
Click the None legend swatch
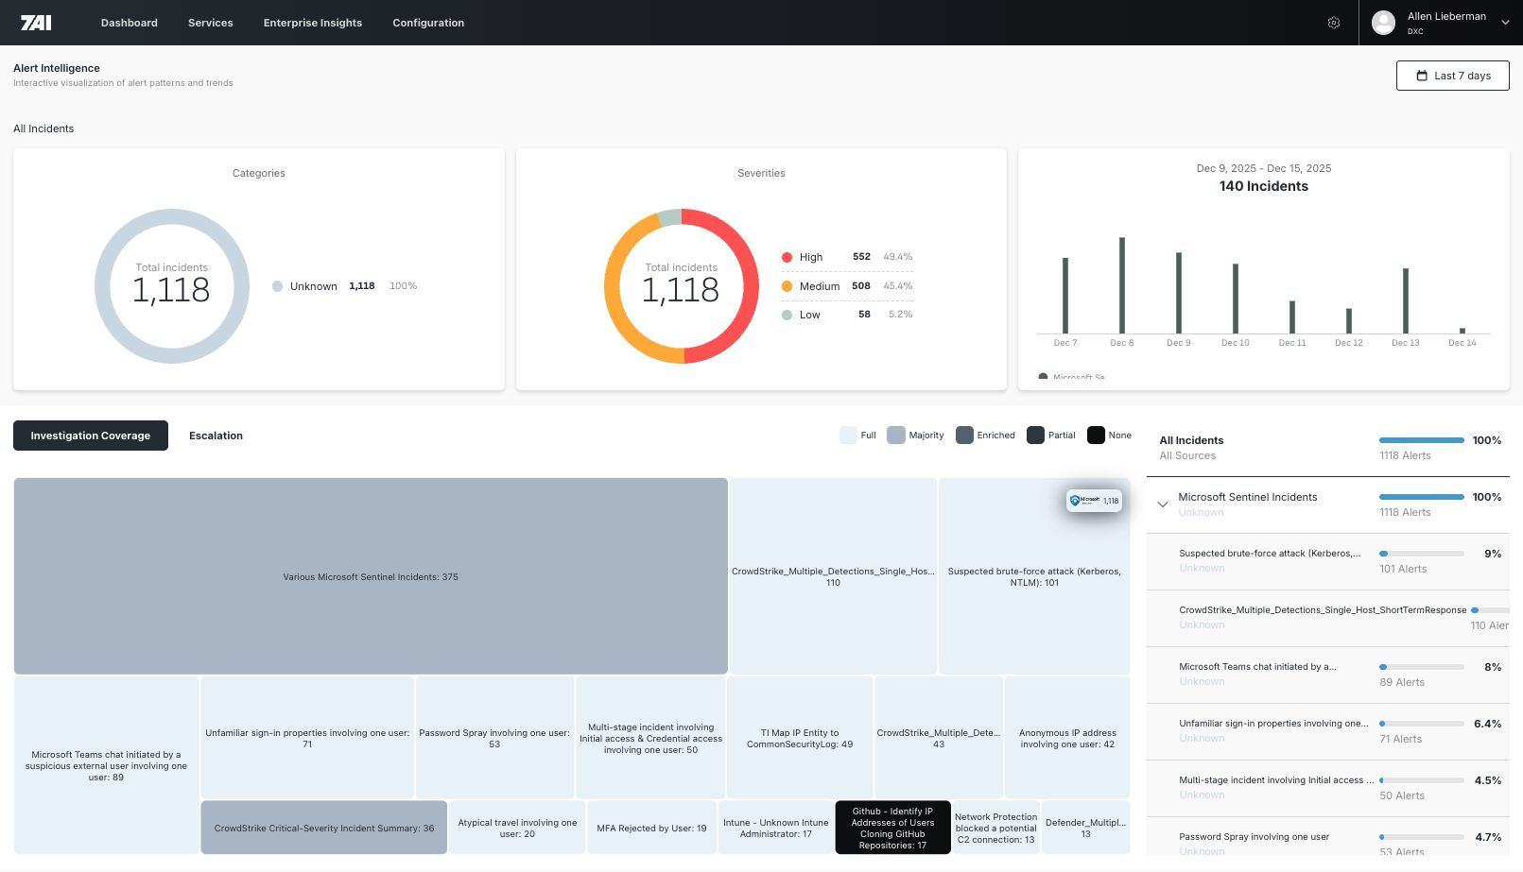[1096, 435]
